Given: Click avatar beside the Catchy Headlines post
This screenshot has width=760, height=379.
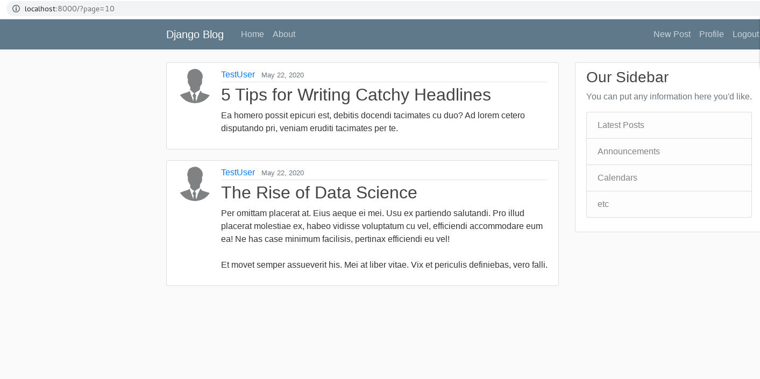Looking at the screenshot, I should [x=195, y=86].
